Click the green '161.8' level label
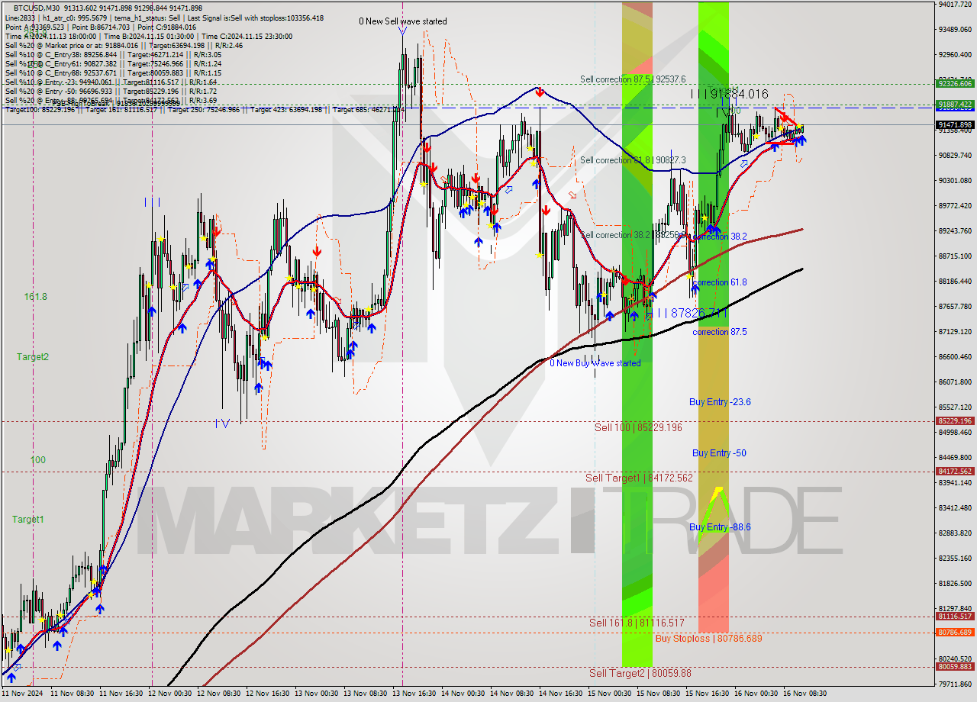Viewport: 977px width, 702px height. tap(35, 297)
